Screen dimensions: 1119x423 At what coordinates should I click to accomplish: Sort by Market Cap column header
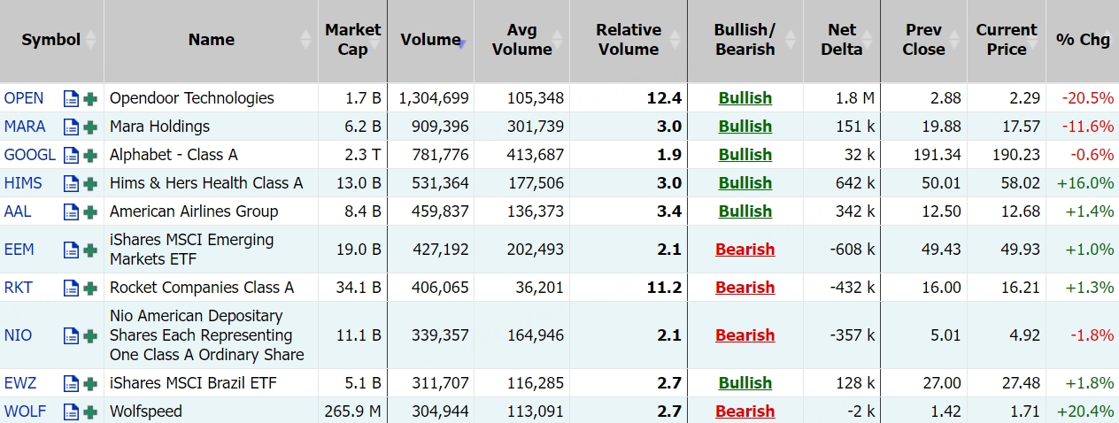352,40
